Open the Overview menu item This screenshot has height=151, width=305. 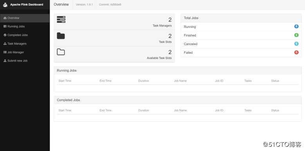click(25, 18)
